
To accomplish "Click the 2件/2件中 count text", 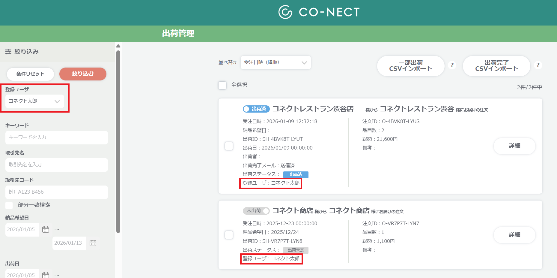I will coord(529,87).
